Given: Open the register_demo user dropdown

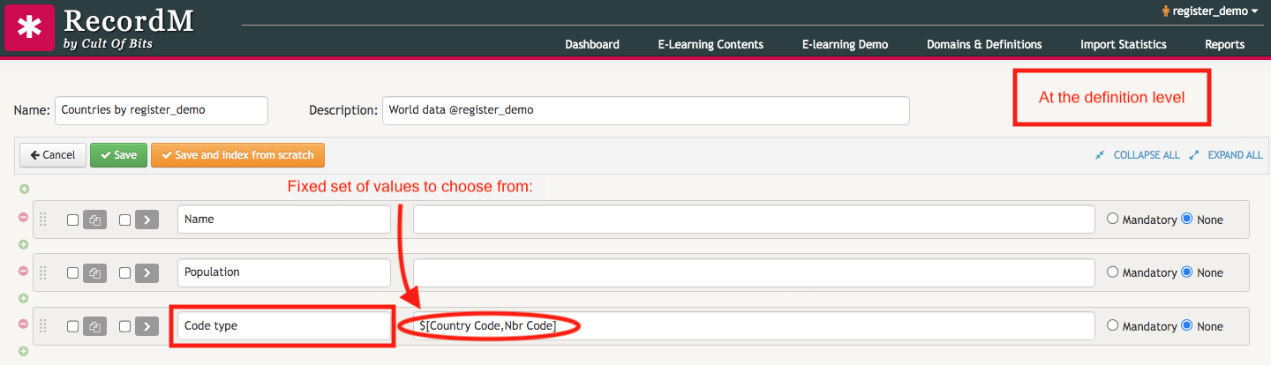Looking at the screenshot, I should [x=1210, y=11].
